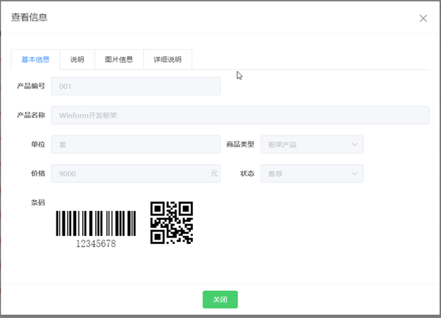Click the 商品类型 label

[x=241, y=144]
